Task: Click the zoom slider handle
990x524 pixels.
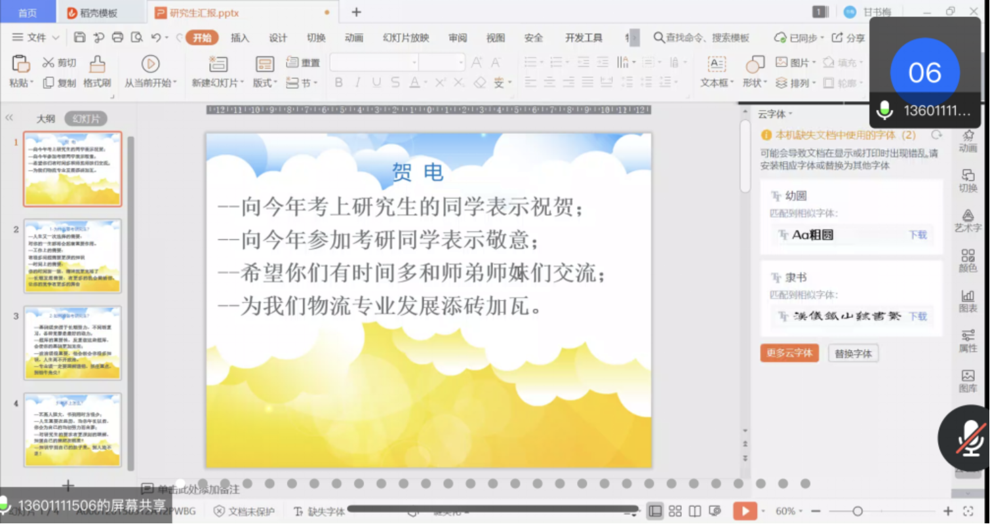Action: [x=858, y=511]
